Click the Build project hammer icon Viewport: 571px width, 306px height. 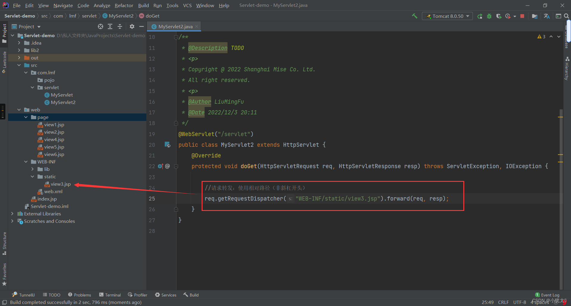click(x=415, y=16)
